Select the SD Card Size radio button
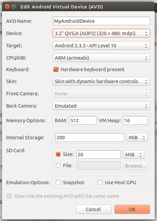The height and width of the screenshot is (221, 157). 58,154
